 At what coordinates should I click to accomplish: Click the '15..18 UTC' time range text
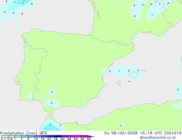pyautogui.click(x=151, y=133)
